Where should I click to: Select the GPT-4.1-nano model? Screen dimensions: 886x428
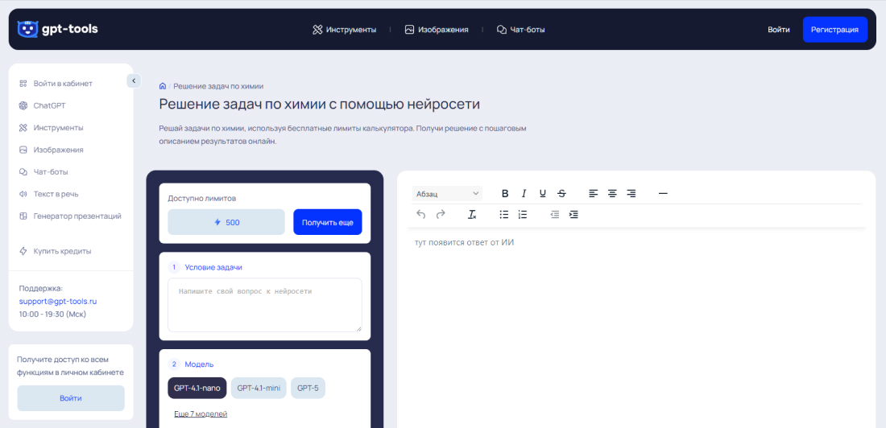[x=197, y=388]
